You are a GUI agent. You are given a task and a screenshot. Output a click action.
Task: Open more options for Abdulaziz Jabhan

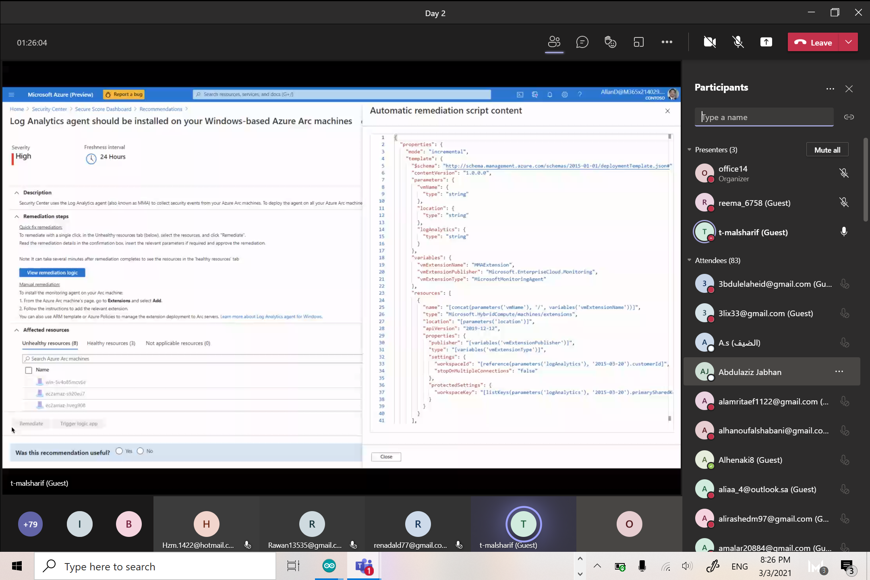pos(839,371)
